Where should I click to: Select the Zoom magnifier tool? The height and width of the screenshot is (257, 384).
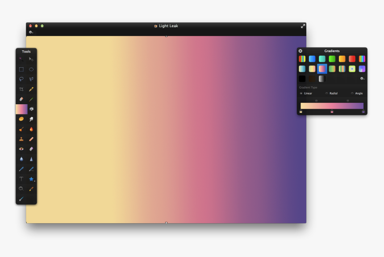[21, 188]
